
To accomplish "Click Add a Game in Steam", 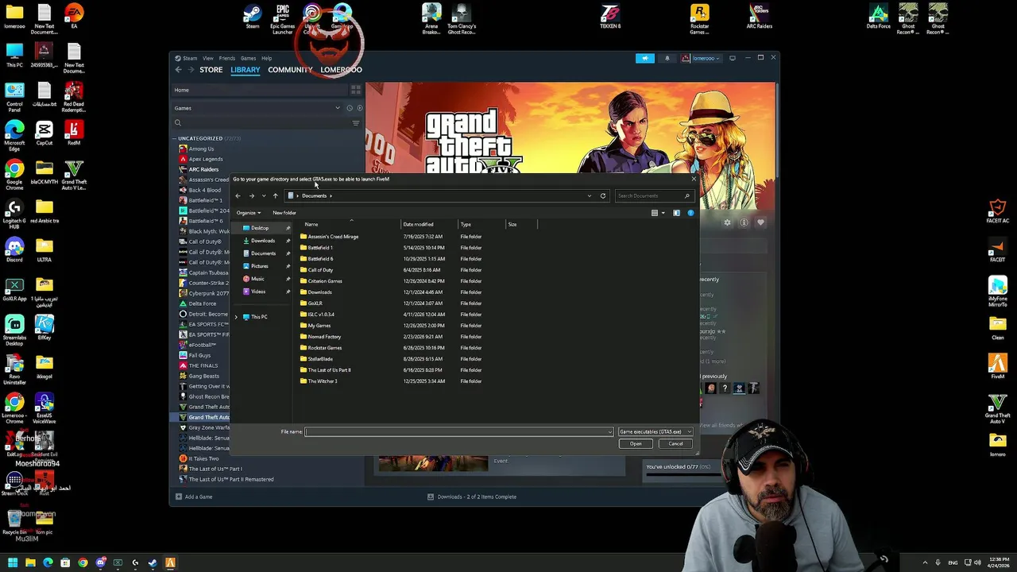I will 193,497.
